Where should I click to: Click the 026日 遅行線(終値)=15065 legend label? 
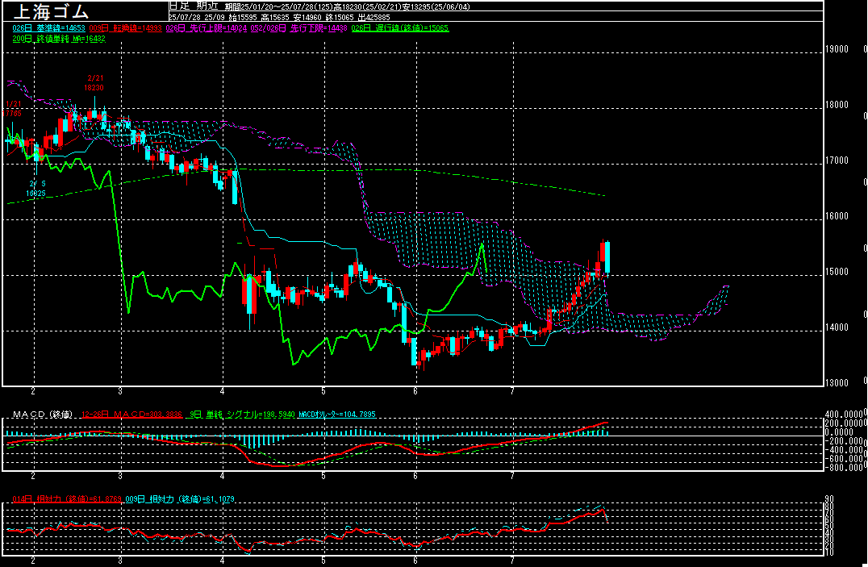400,27
